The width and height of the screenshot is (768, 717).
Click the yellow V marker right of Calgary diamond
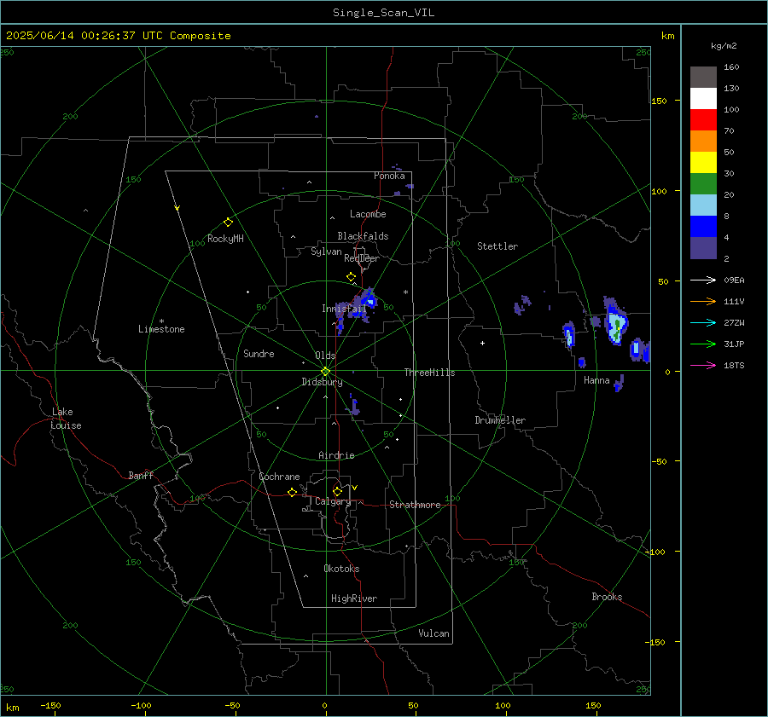tap(355, 488)
